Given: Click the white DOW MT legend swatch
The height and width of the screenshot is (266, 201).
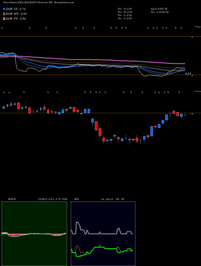Looking at the screenshot, I should click(x=4, y=14).
